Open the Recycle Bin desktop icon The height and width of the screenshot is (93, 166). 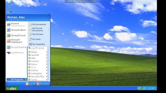pyautogui.click(x=10, y=4)
